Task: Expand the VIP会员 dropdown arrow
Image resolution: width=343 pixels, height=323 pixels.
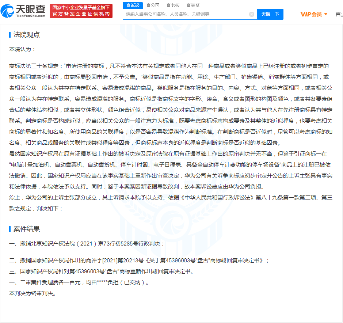Action: (x=326, y=14)
